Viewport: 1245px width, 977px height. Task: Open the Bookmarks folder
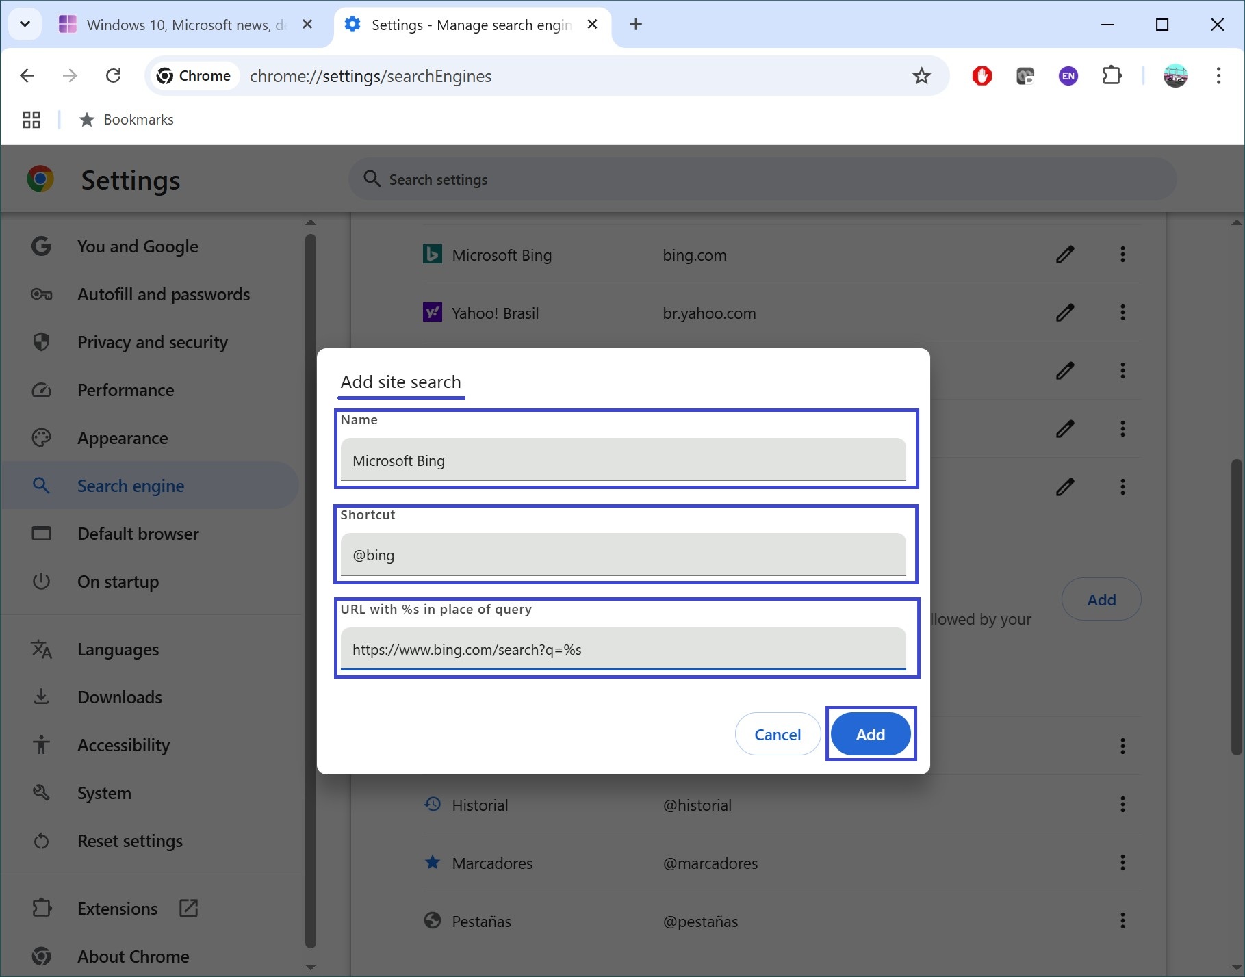pyautogui.click(x=127, y=120)
